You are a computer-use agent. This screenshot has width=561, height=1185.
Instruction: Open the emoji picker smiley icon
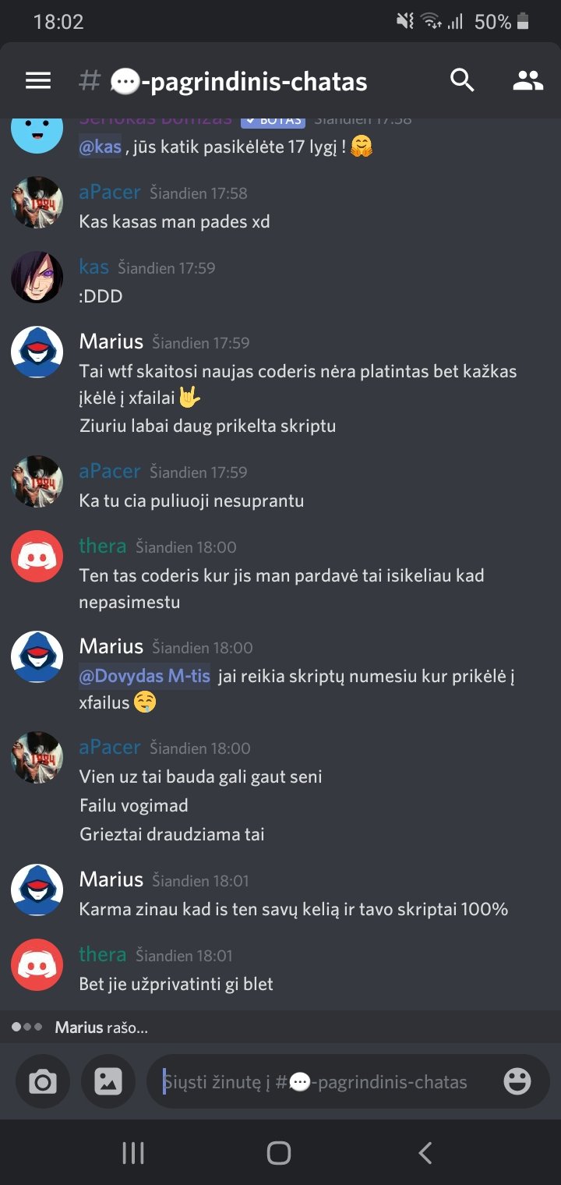point(517,1081)
